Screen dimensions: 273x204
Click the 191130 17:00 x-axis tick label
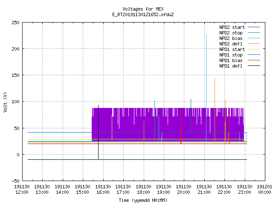[123, 190]
